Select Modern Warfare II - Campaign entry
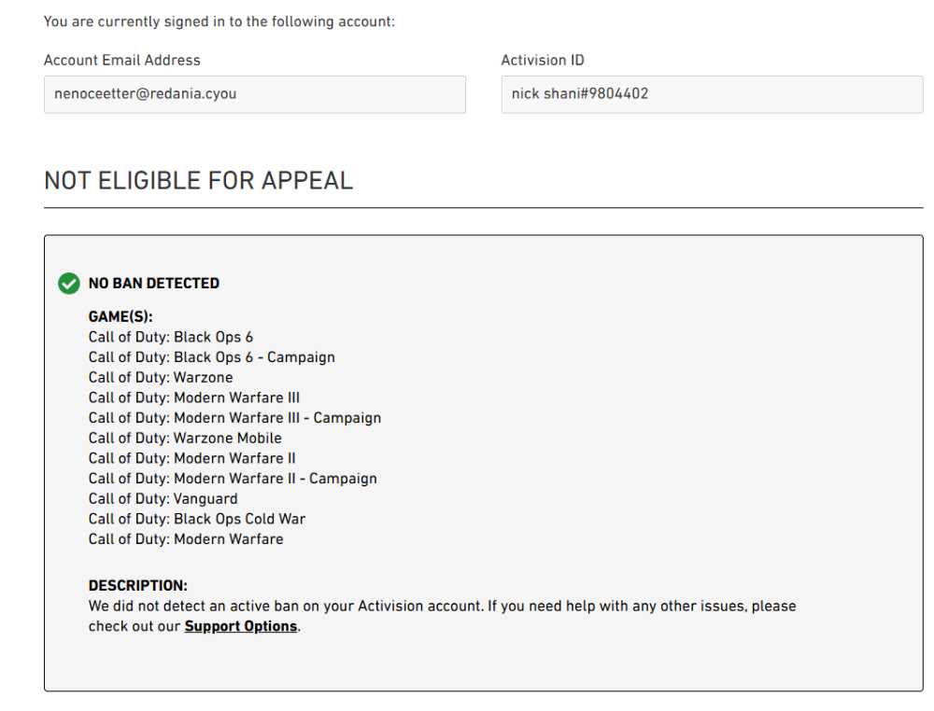 click(x=233, y=479)
